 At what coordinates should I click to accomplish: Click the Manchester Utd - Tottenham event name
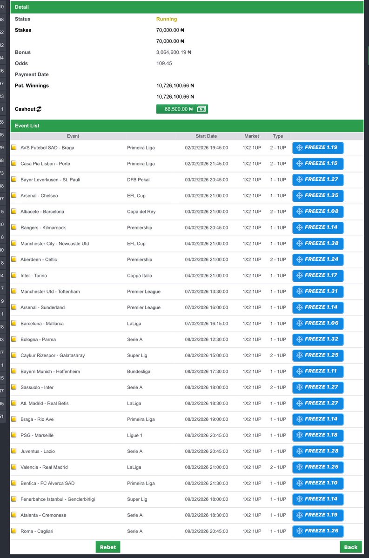tap(50, 292)
